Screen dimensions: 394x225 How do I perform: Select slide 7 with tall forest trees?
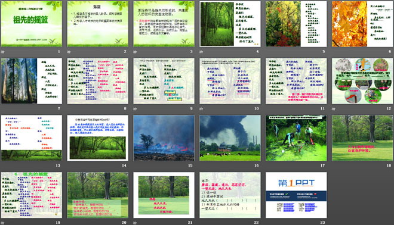[32, 81]
